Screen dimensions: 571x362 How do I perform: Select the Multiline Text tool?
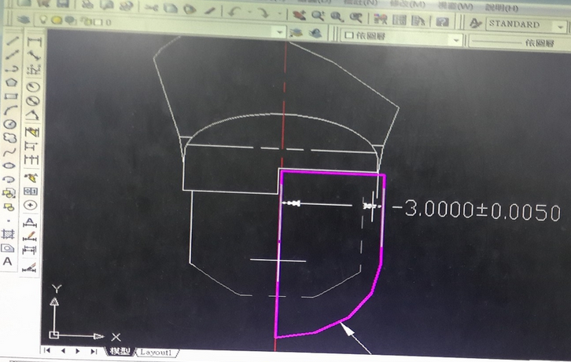point(9,261)
